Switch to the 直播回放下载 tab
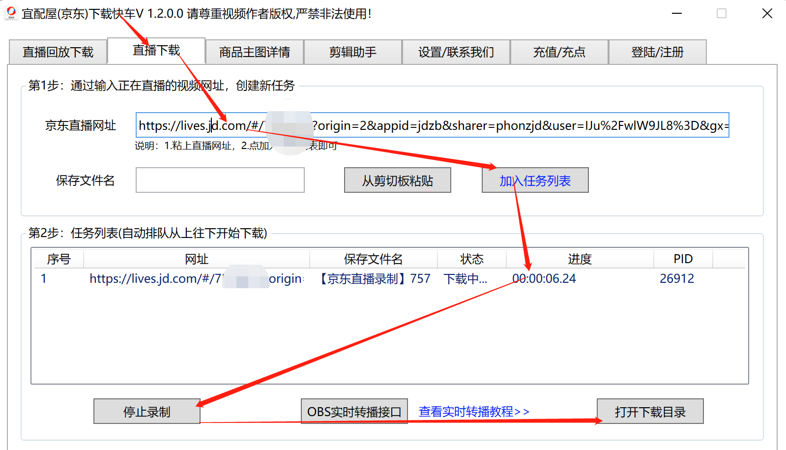The image size is (786, 450). tap(58, 52)
